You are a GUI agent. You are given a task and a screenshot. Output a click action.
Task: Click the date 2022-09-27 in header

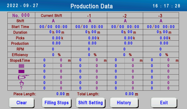click(22, 6)
